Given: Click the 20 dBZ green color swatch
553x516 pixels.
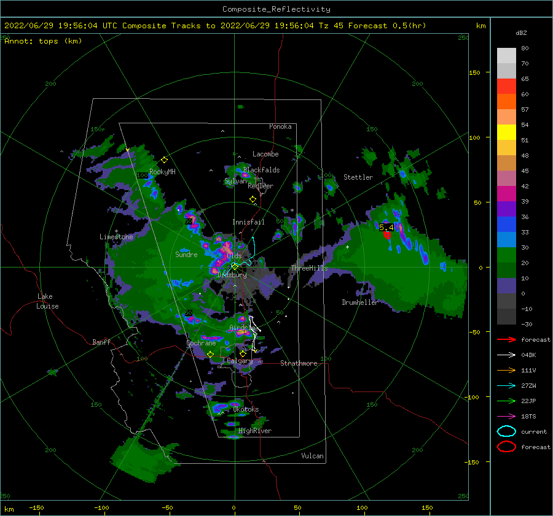Looking at the screenshot, I should tap(506, 255).
